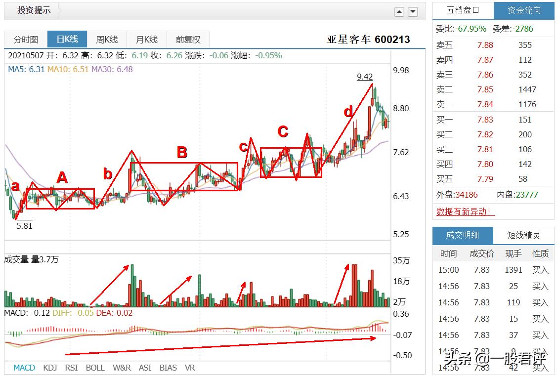Open the 短线精灵 tab

tap(523, 235)
